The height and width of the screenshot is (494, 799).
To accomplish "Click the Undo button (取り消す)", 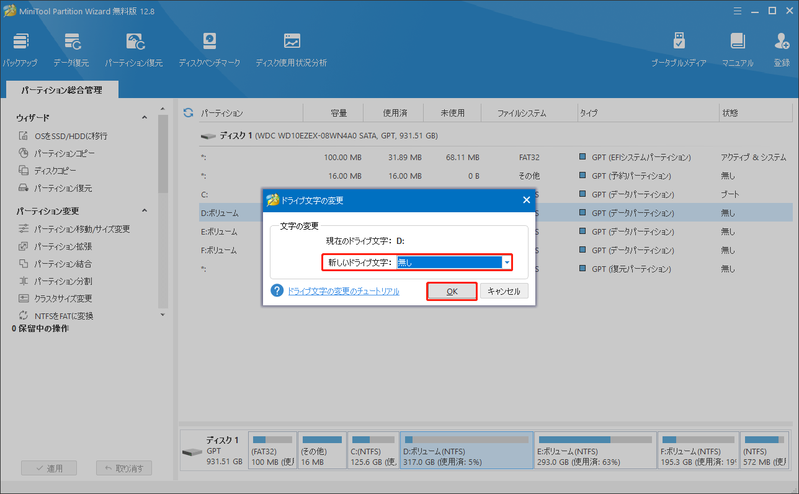I will point(123,469).
